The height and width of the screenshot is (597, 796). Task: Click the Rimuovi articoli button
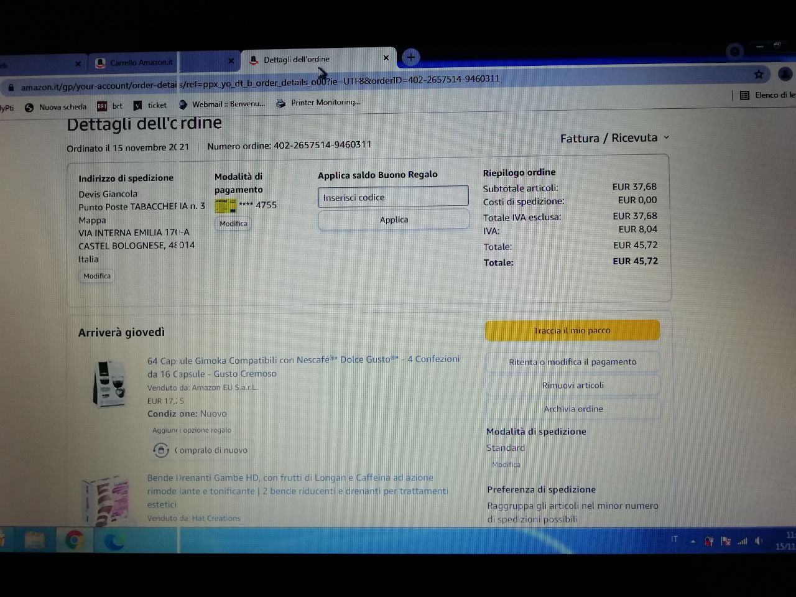pyautogui.click(x=572, y=386)
